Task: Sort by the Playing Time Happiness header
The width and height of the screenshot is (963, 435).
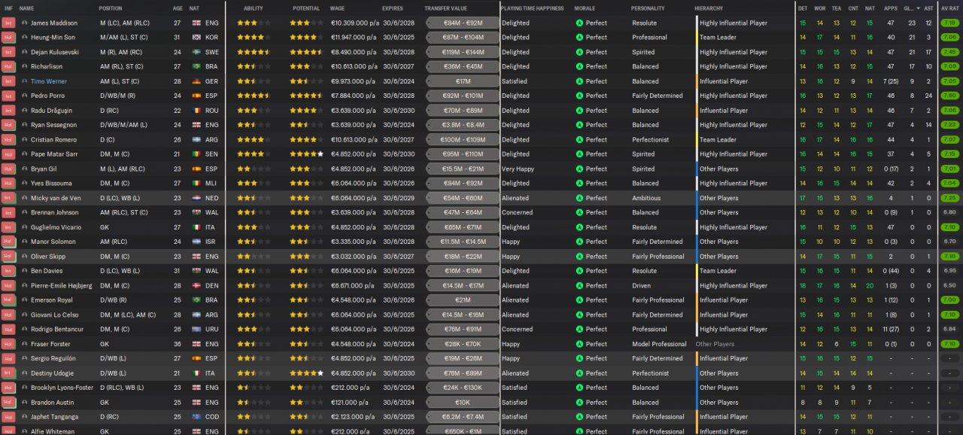Action: (532, 8)
